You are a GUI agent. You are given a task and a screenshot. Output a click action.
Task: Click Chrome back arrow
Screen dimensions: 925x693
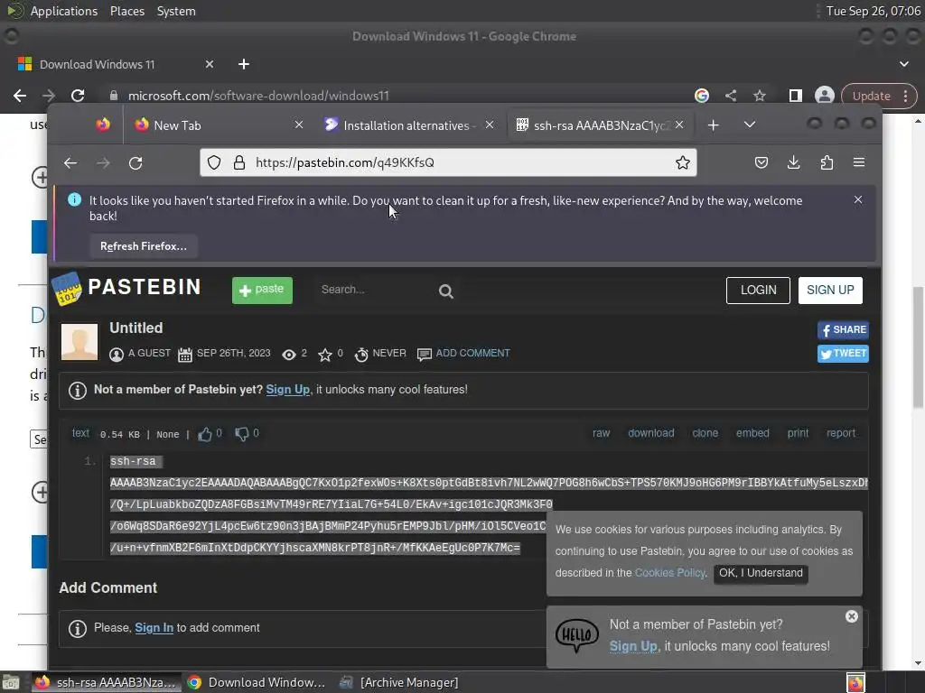pyautogui.click(x=20, y=96)
